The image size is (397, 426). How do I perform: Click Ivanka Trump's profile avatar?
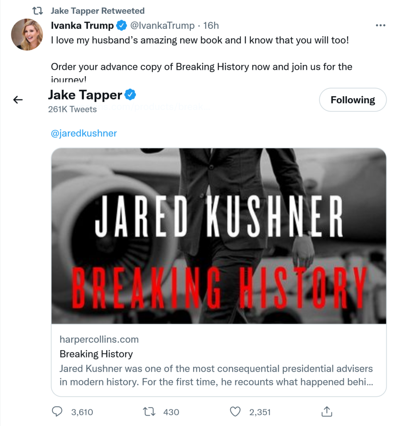pos(27,35)
